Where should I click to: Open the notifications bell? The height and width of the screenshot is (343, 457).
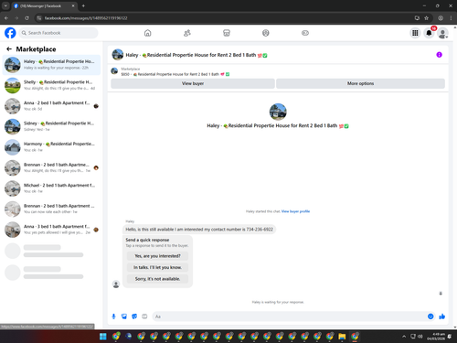429,33
